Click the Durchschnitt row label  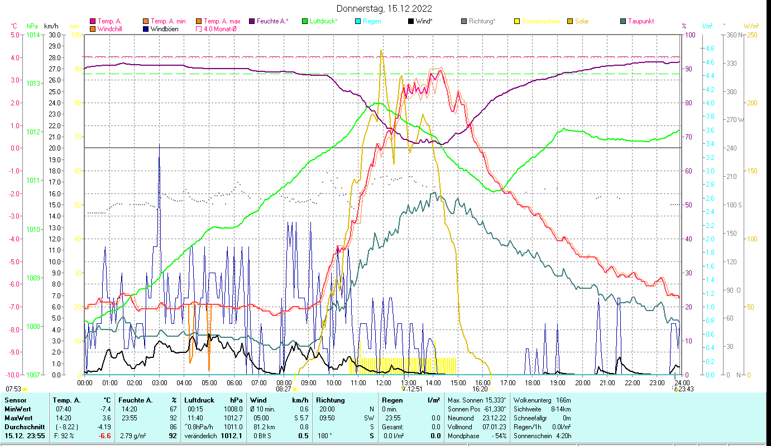click(x=24, y=427)
